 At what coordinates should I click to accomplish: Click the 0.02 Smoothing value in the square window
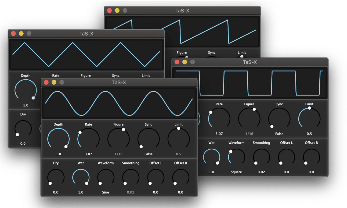tap(261, 172)
